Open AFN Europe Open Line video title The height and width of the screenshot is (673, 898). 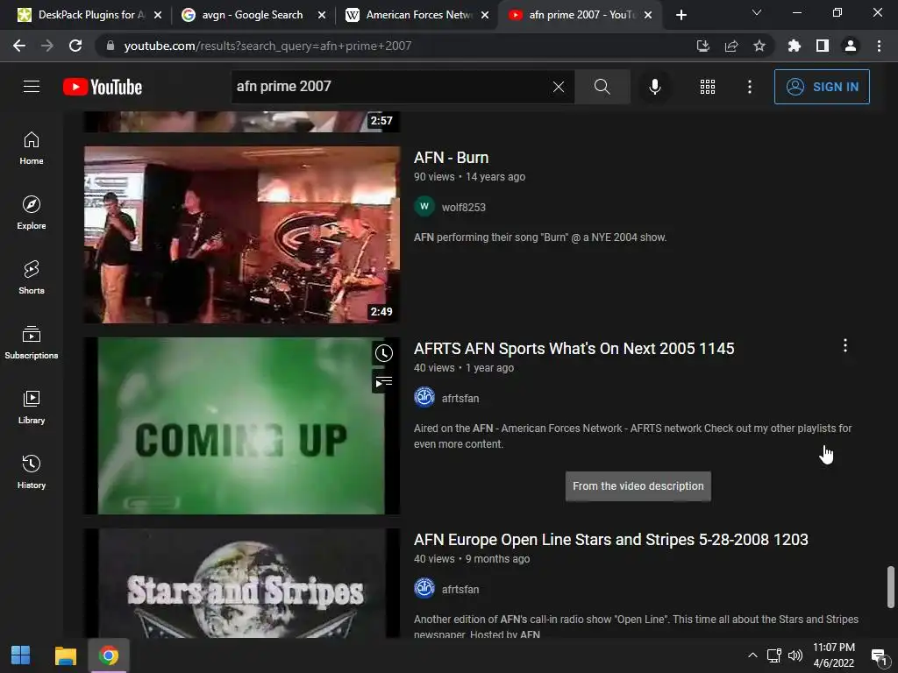610,540
